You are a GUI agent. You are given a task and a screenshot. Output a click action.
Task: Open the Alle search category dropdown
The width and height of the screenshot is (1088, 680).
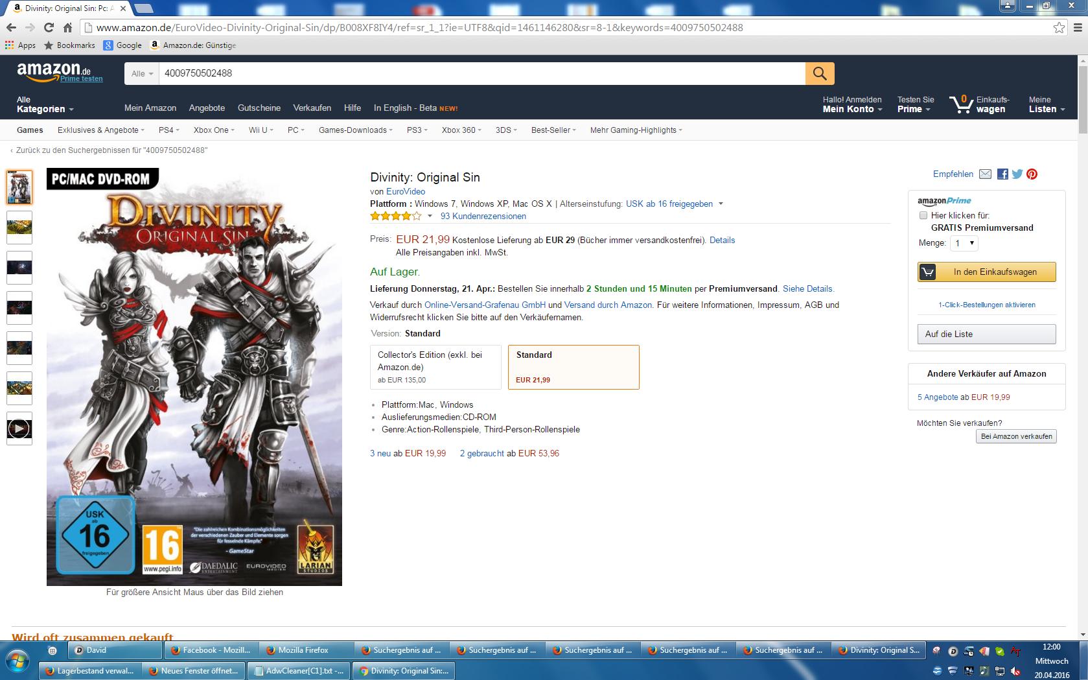(142, 73)
